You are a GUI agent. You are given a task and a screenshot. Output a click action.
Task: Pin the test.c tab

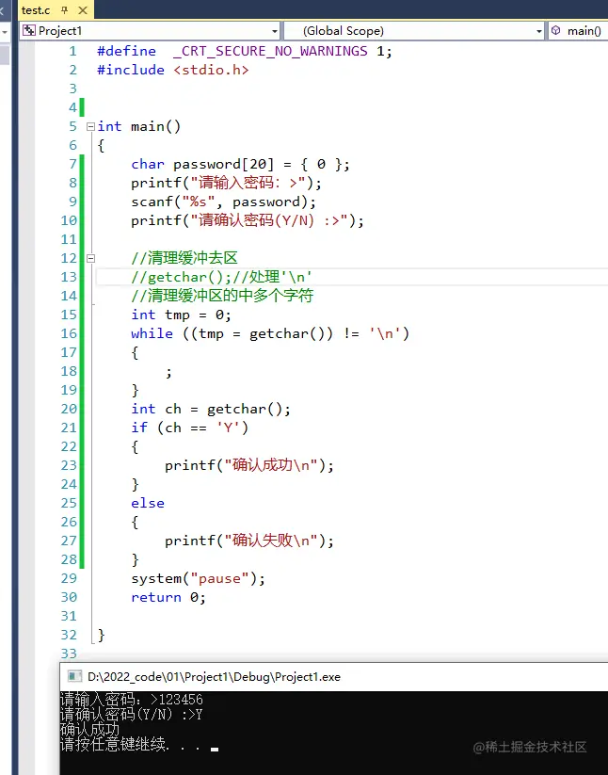64,9
